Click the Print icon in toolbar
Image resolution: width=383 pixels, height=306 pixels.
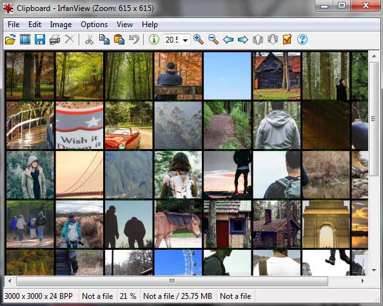pyautogui.click(x=55, y=39)
